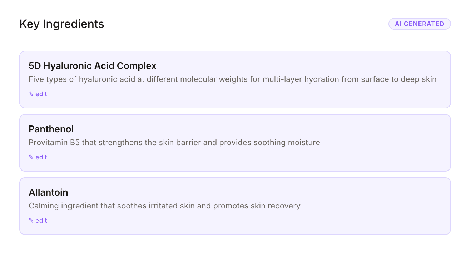
Task: Click the pencil icon under Allantoin
Action: tap(31, 221)
